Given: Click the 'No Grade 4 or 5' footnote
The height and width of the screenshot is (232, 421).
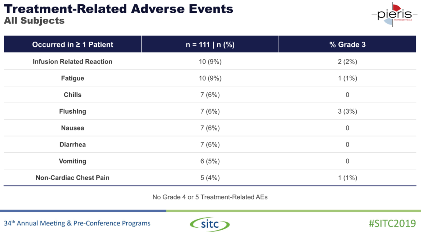Looking at the screenshot, I should tap(210, 197).
